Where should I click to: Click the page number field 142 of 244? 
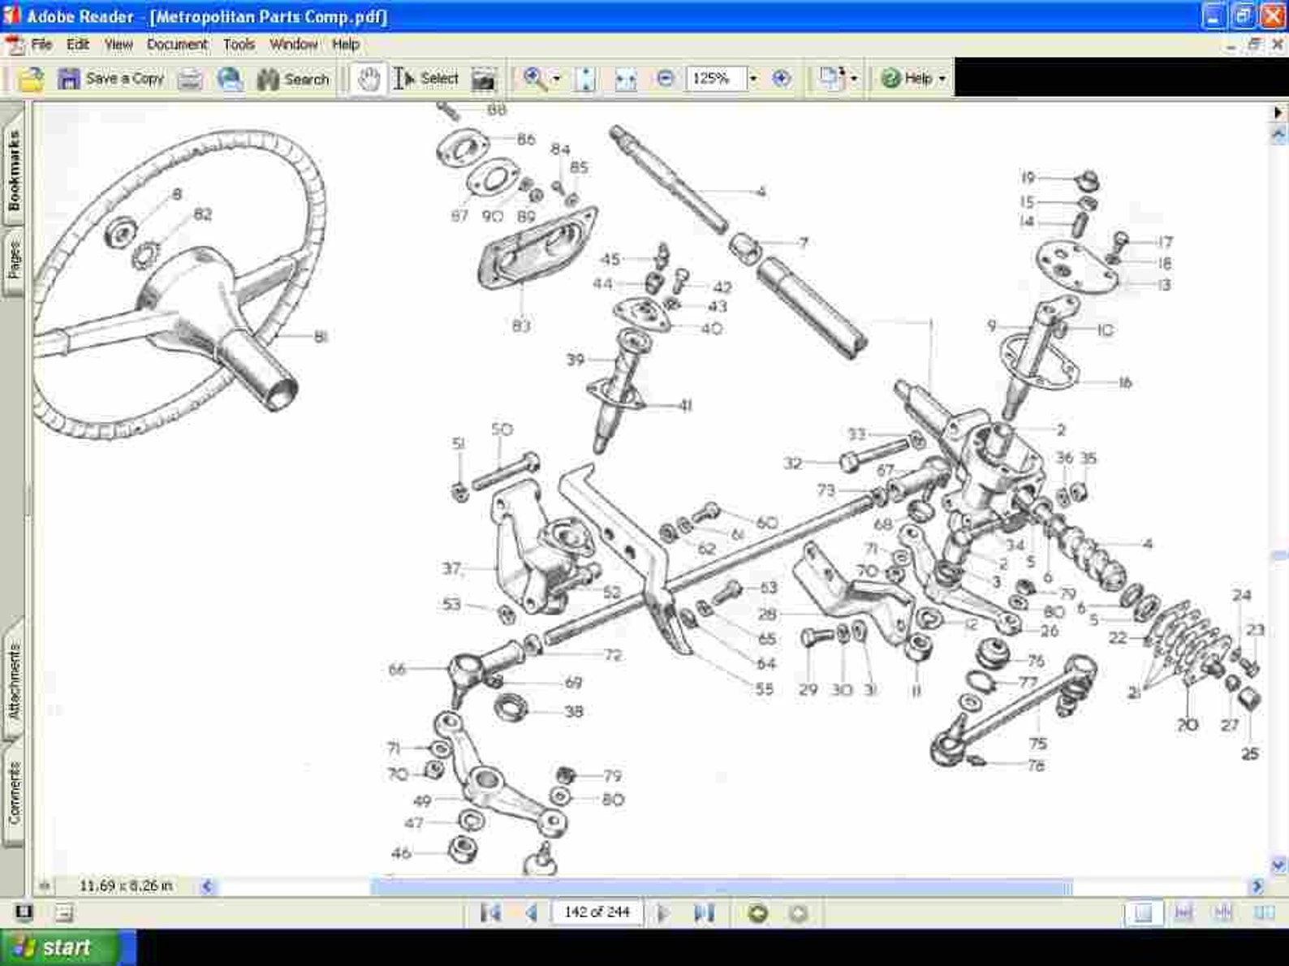pos(597,912)
